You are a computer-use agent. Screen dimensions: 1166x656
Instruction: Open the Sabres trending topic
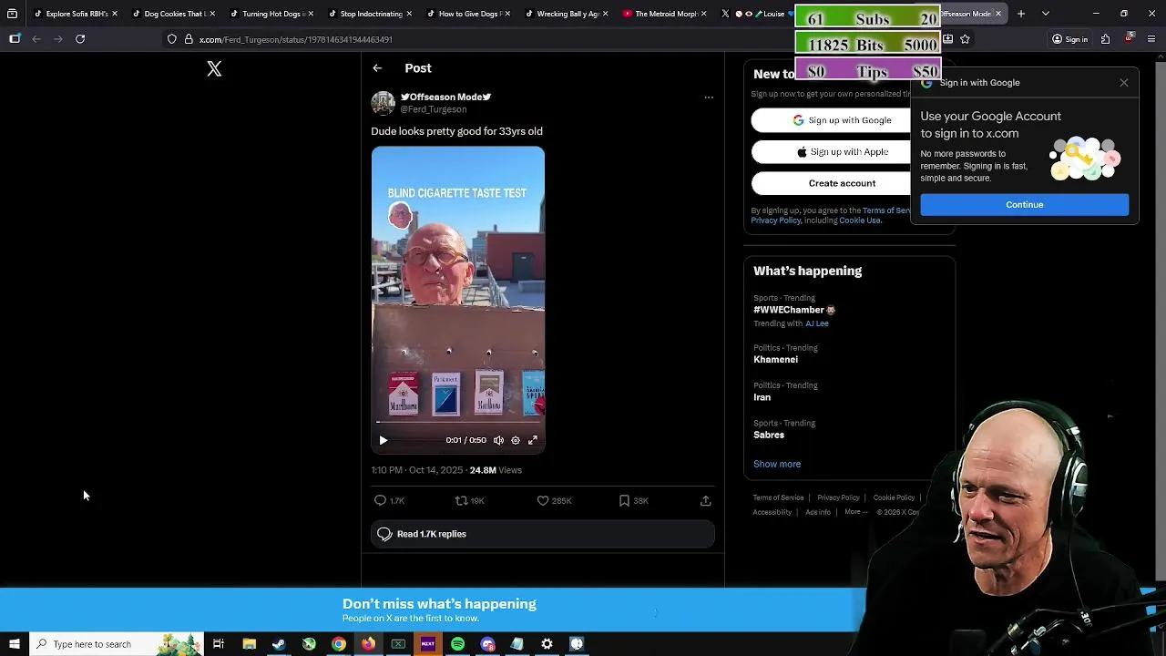tap(769, 435)
